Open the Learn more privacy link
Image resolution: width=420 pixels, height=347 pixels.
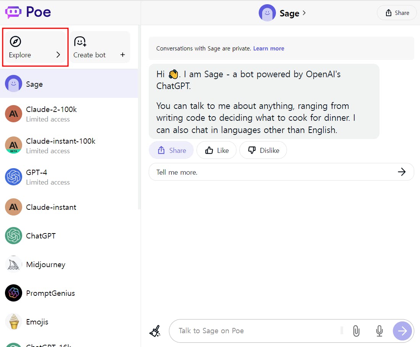click(269, 49)
